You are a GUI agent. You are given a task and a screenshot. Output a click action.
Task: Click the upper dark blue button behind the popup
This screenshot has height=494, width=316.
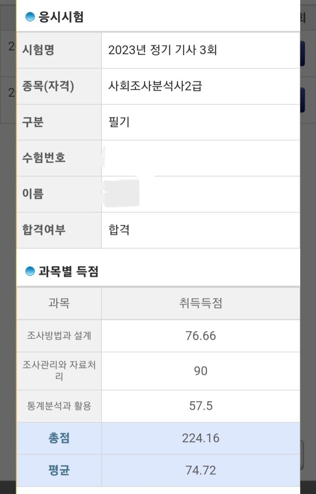pos(302,54)
